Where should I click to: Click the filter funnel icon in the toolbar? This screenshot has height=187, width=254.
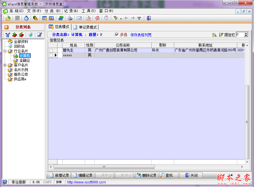[x=139, y=18]
